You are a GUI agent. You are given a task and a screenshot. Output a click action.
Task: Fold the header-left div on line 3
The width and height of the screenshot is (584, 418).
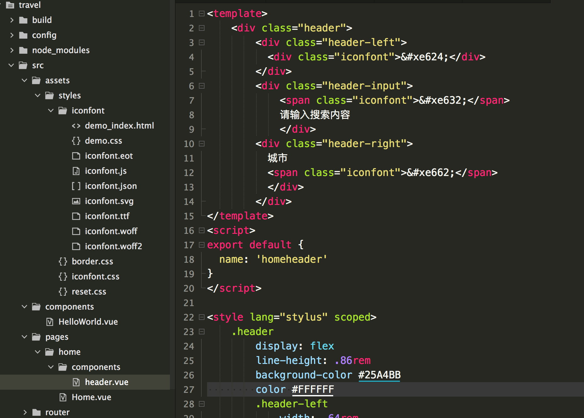click(202, 42)
